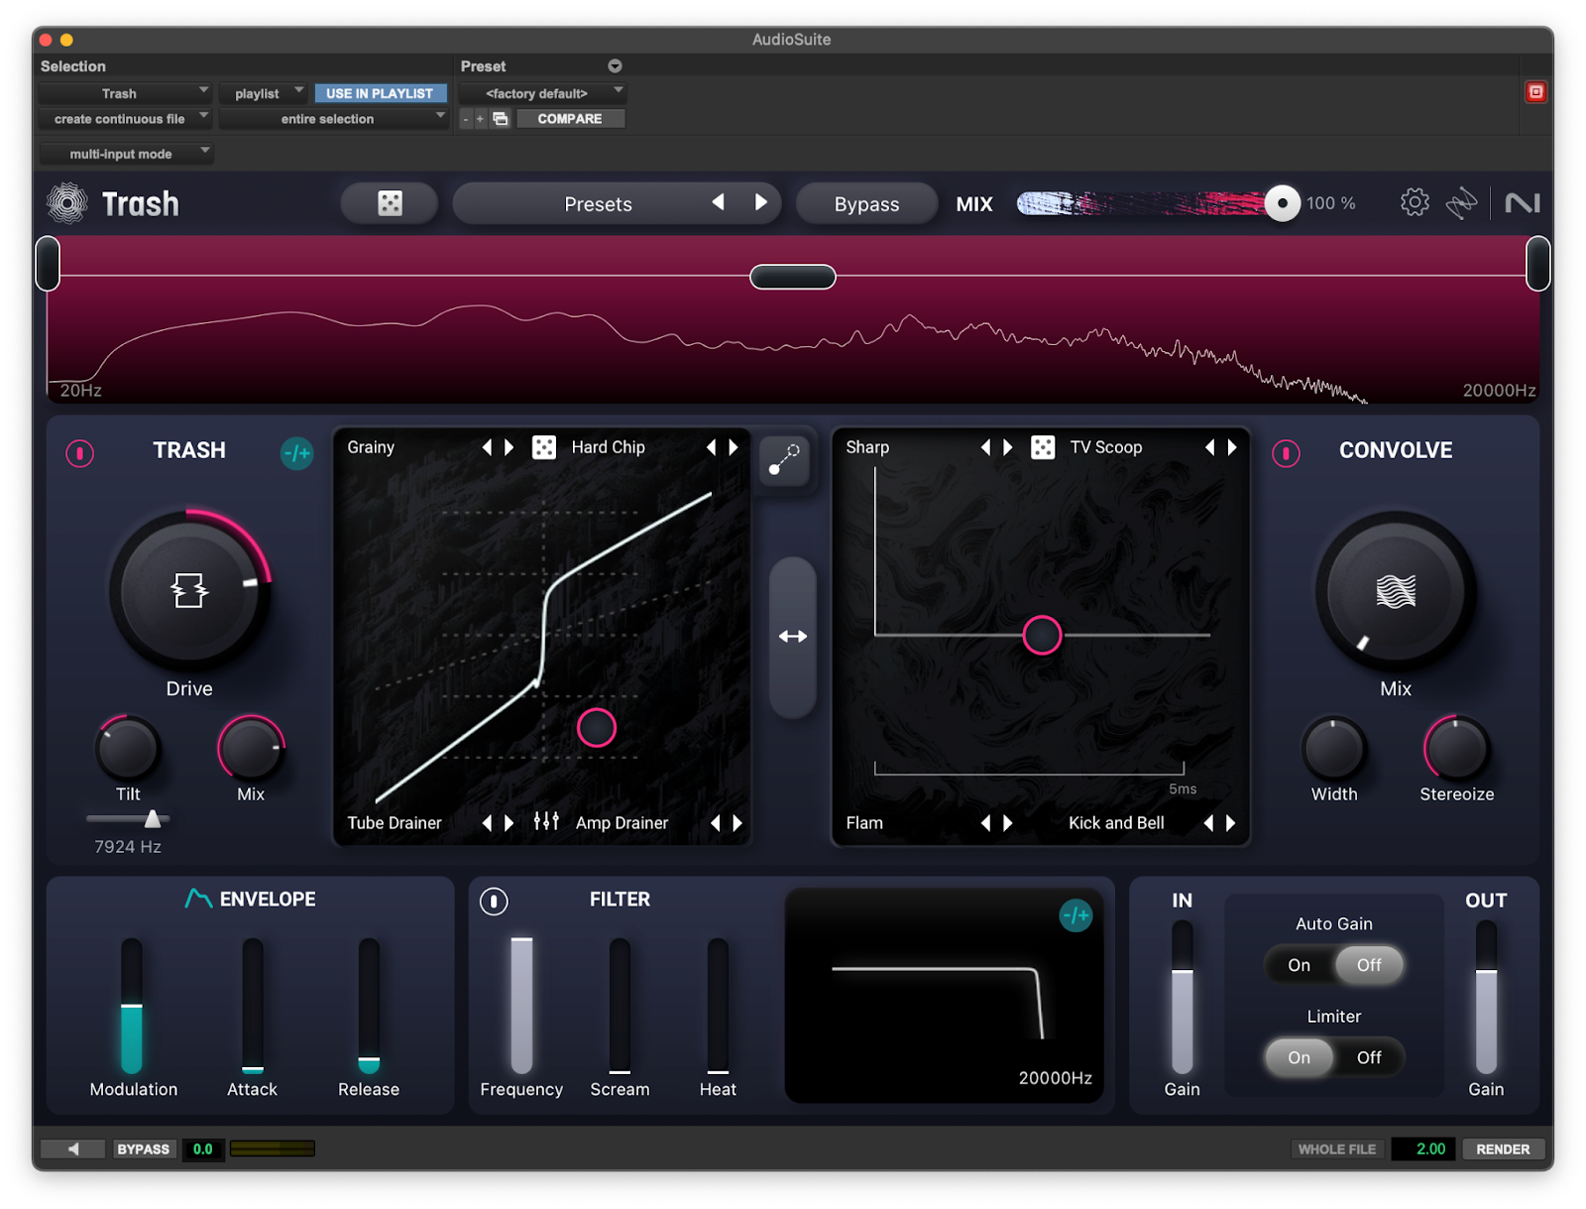This screenshot has width=1586, height=1209.
Task: Toggle the Trash plugin Bypass button
Action: coord(866,203)
